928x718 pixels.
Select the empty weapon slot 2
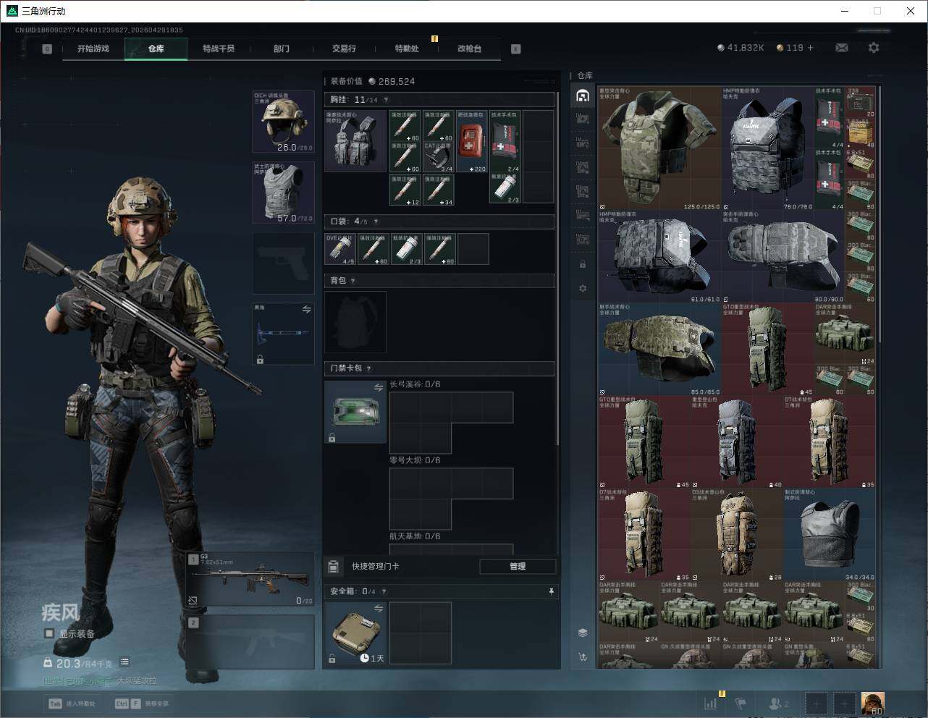coord(250,642)
